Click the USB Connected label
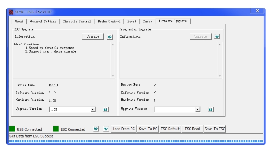272x151 pixels. point(29,129)
